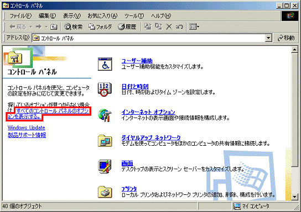Open the 画面 display monitor icon
This screenshot has height=212, width=301.
pyautogui.click(x=105, y=166)
